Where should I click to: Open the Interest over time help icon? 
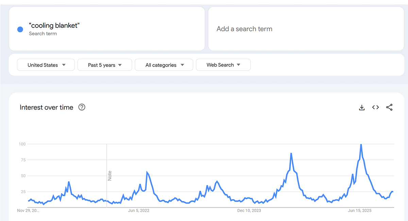pos(82,107)
